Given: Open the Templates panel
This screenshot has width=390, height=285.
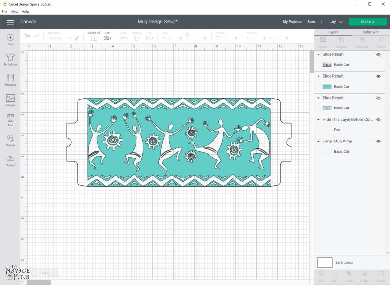Looking at the screenshot, I should tap(10, 59).
